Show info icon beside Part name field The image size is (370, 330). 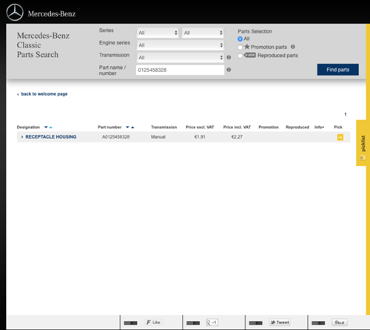[x=229, y=70]
